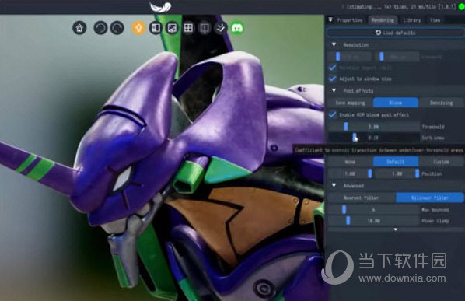Collapse the Post effects section
The image size is (465, 301).
coord(334,90)
